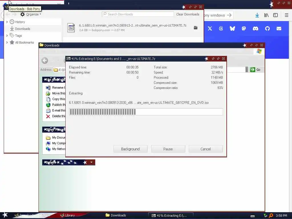Click the GitHub icon on webpage

point(267,29)
